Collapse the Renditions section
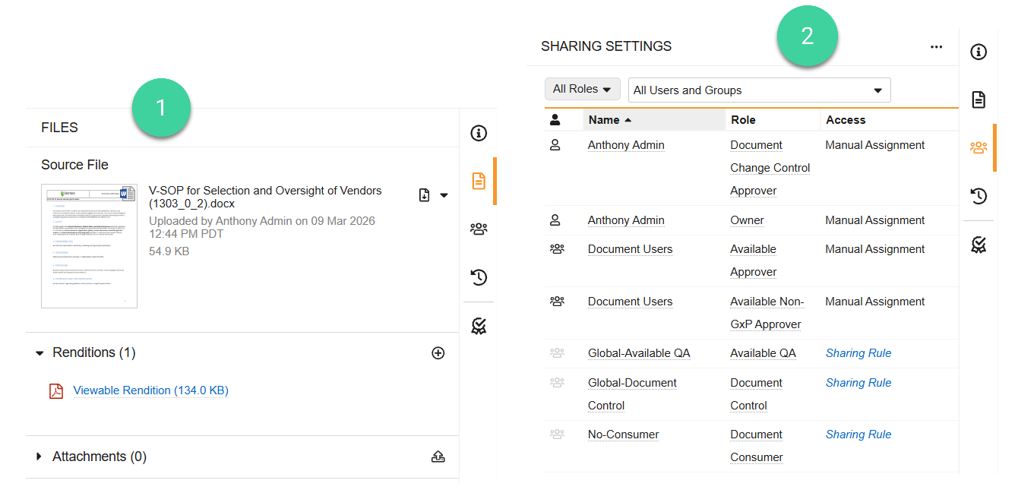The width and height of the screenshot is (1018, 493). (40, 353)
